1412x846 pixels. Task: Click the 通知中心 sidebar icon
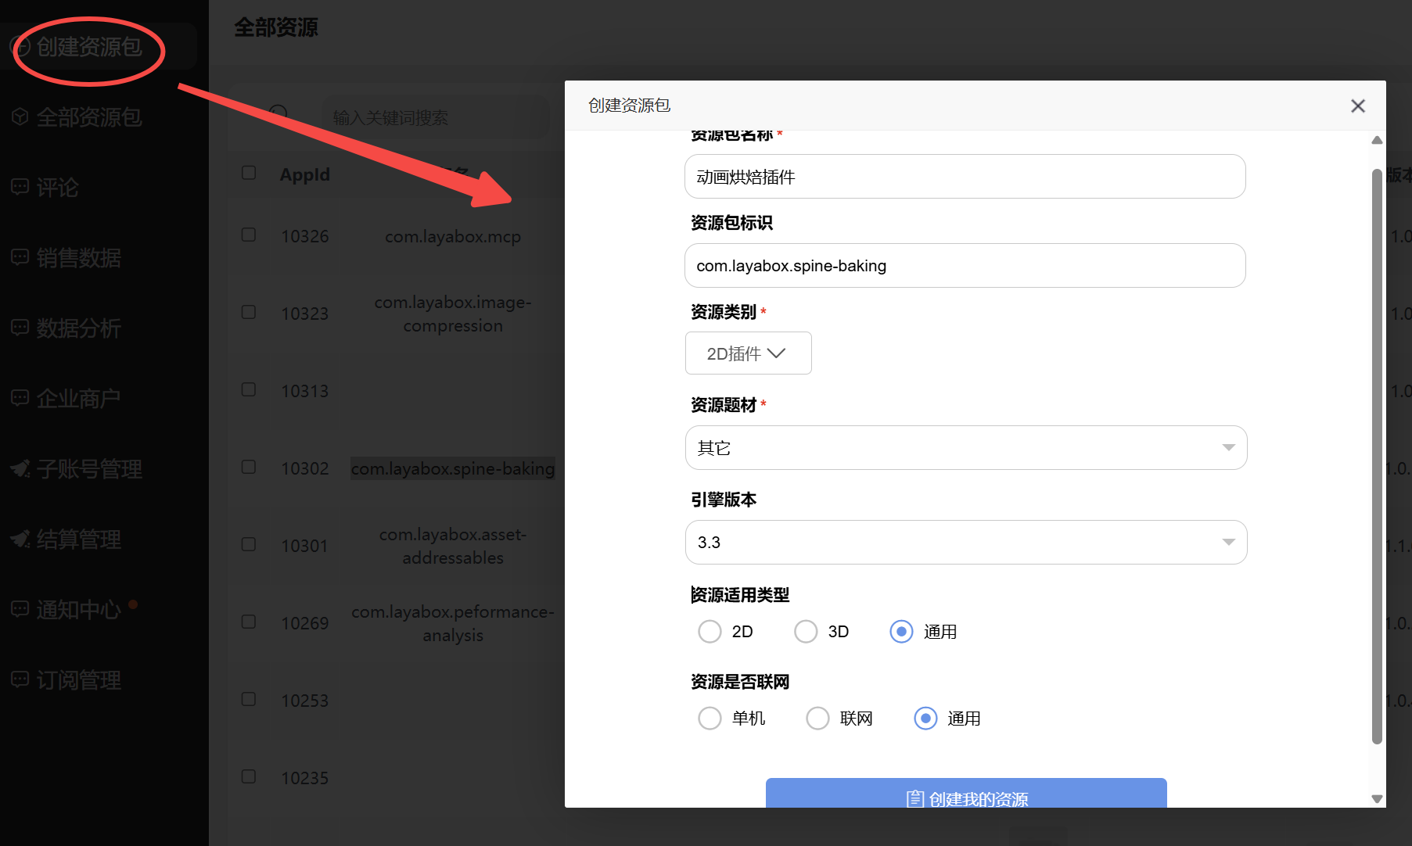click(20, 609)
